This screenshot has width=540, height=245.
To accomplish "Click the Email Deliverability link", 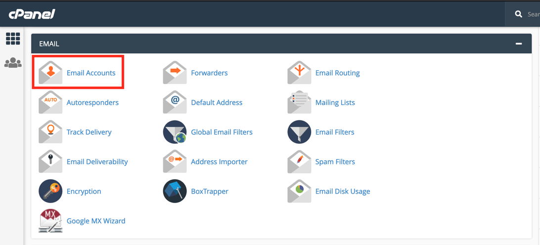I will pos(97,162).
